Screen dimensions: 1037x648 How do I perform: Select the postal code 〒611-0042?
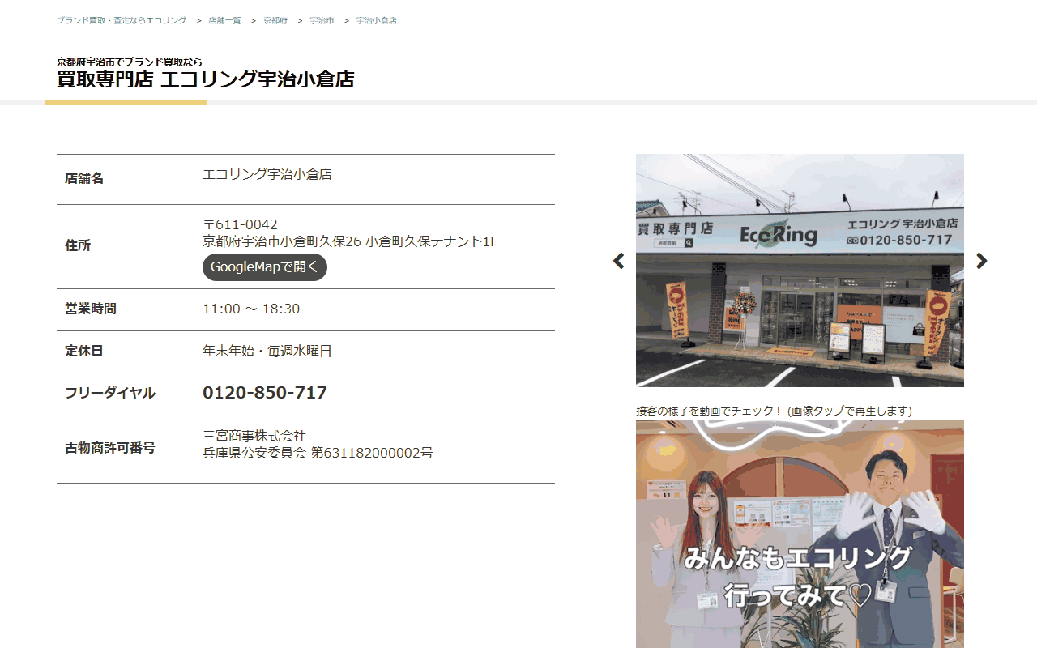[x=240, y=224]
